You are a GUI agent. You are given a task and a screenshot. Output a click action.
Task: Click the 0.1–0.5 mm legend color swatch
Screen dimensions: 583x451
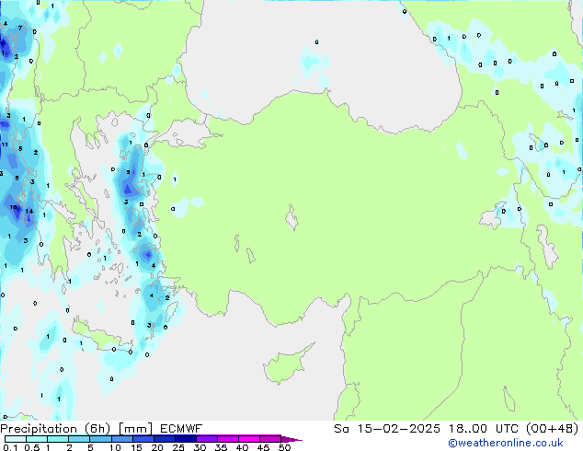(16, 439)
